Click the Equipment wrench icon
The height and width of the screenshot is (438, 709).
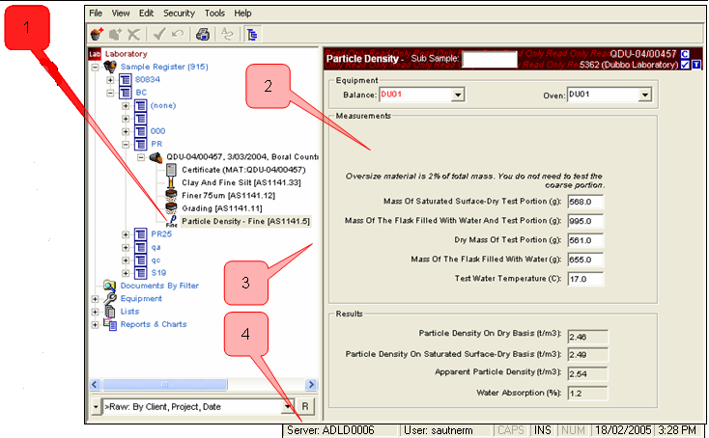(109, 298)
